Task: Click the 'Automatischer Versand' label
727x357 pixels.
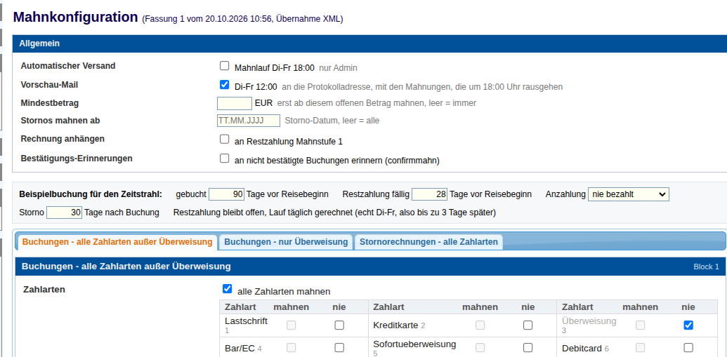Action: [68, 66]
